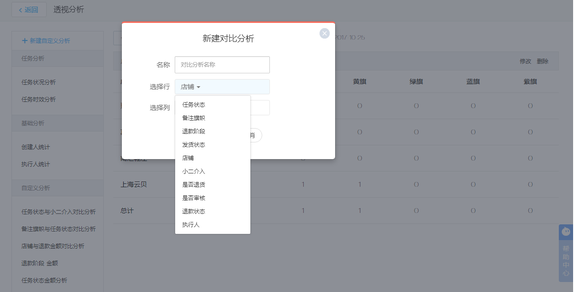Select 任务状态 from the dropdown list

pyautogui.click(x=194, y=105)
